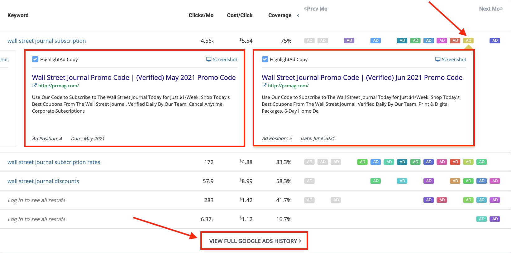511x253 pixels.
Task: Open wall street journal subscription rates keyword
Action: (x=54, y=162)
